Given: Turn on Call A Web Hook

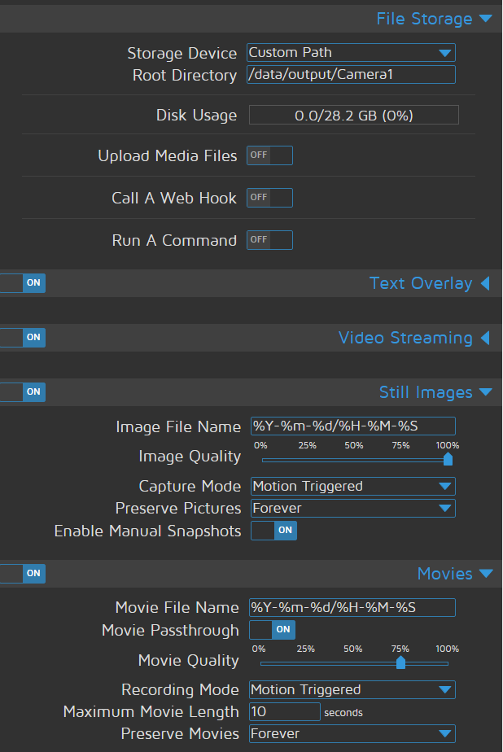Looking at the screenshot, I should (269, 198).
